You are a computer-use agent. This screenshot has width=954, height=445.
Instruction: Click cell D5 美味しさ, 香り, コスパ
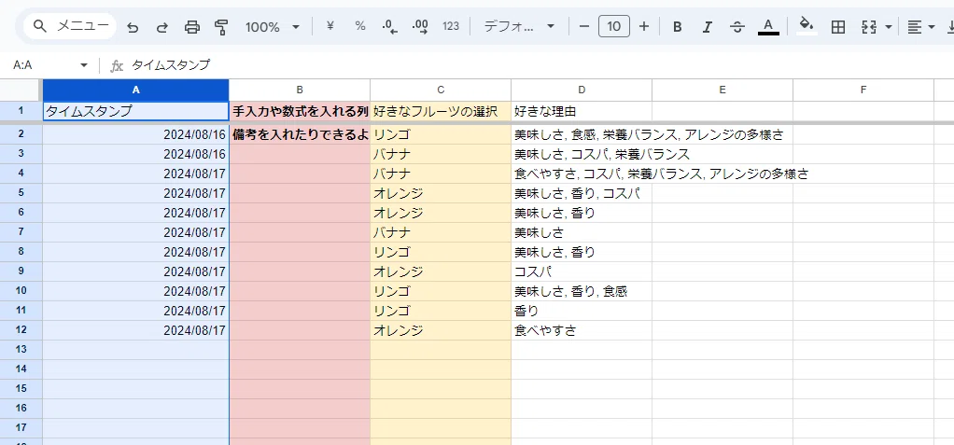(x=582, y=193)
